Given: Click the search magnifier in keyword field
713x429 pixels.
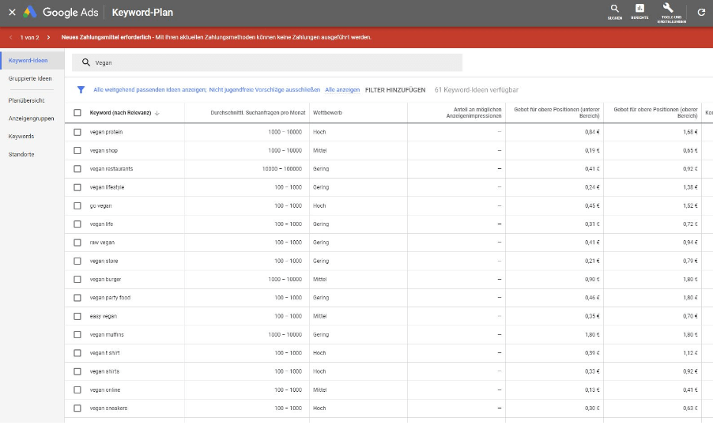Looking at the screenshot, I should click(x=86, y=62).
